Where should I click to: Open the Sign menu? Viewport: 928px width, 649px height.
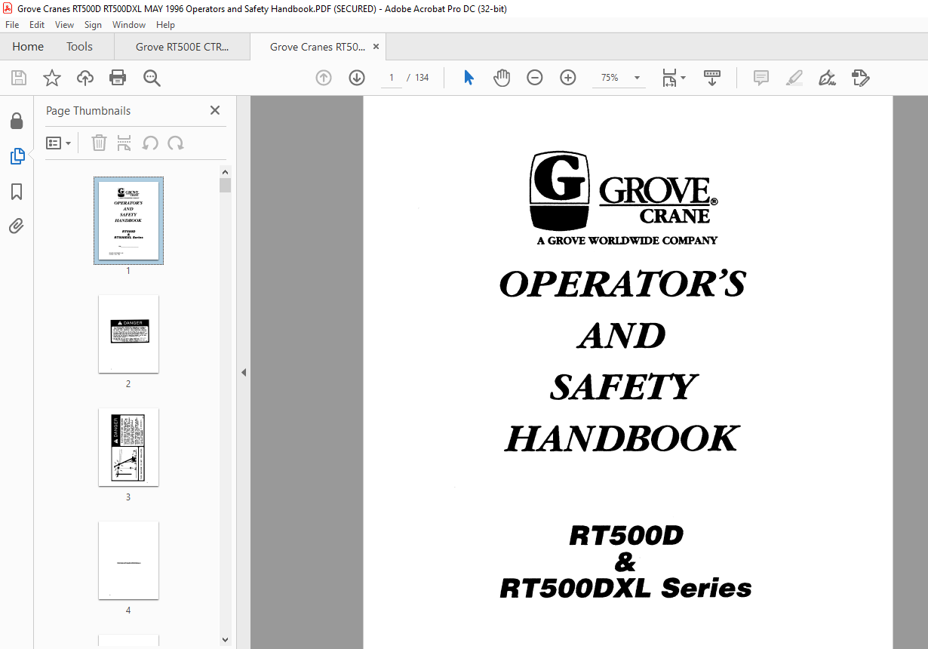coord(93,25)
